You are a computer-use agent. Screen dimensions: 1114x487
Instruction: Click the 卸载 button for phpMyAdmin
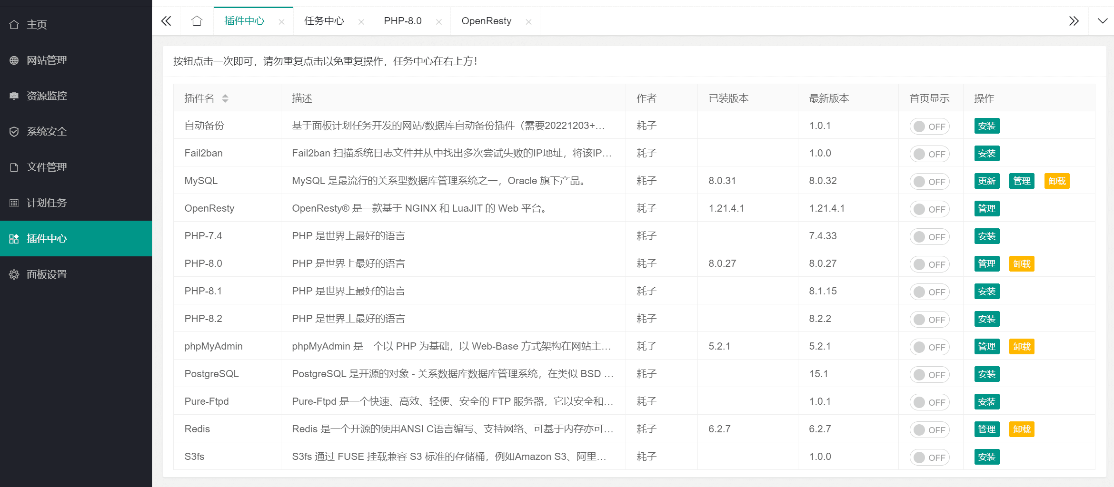coord(1022,347)
